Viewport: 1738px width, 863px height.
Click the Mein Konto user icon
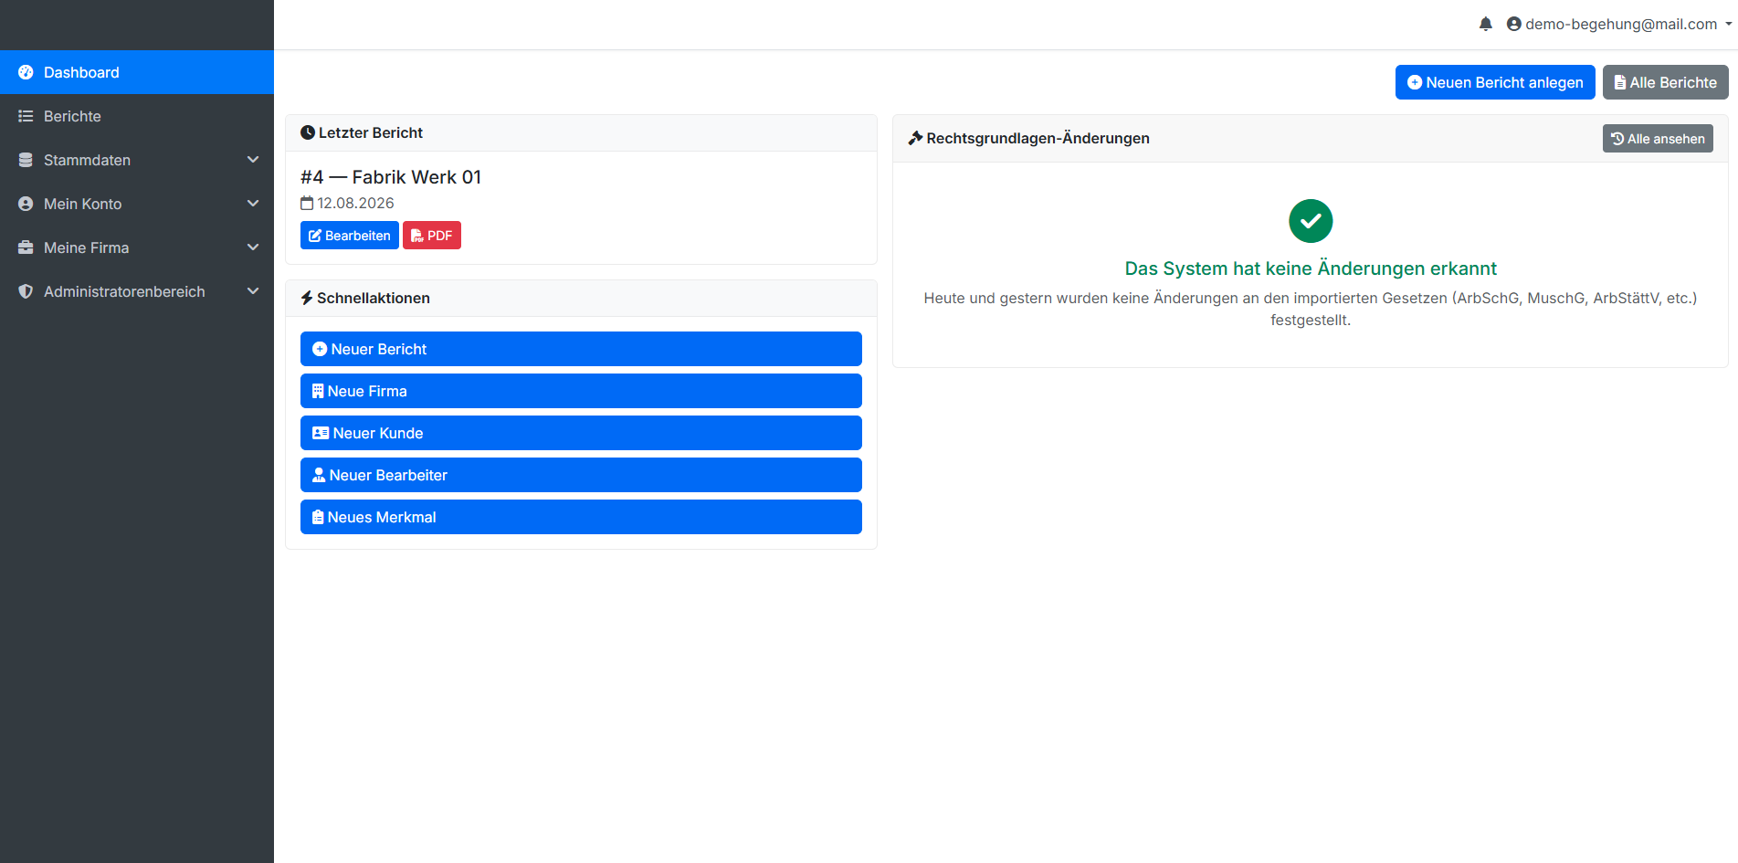pyautogui.click(x=26, y=204)
